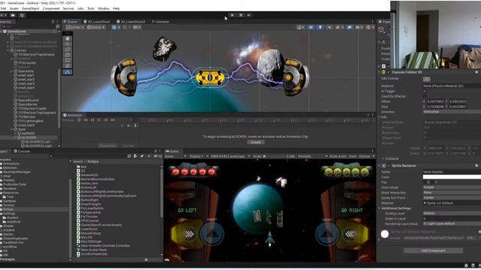Open the settings gear next to the cloud icon

click(22, 15)
